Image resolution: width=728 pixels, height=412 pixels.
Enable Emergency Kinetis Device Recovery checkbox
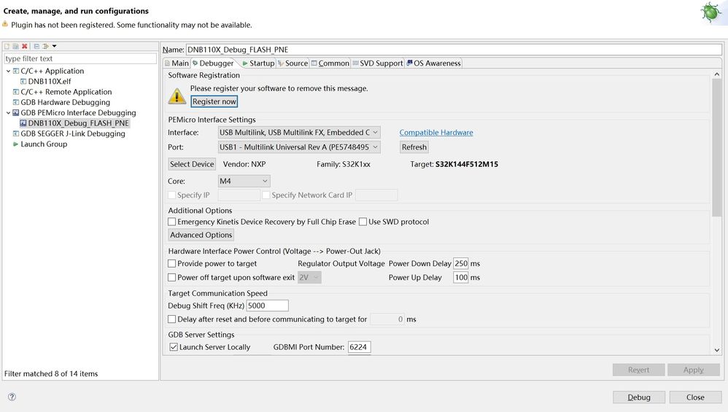(171, 222)
